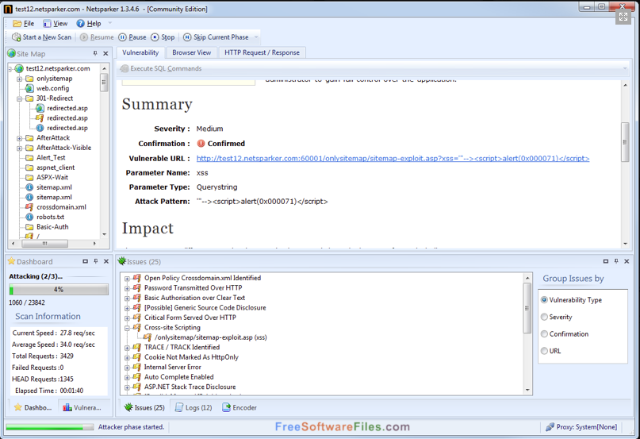Select Cookie Not Marked As HttpOnly flag icon
Screen dimensions: 640x439
pos(136,357)
